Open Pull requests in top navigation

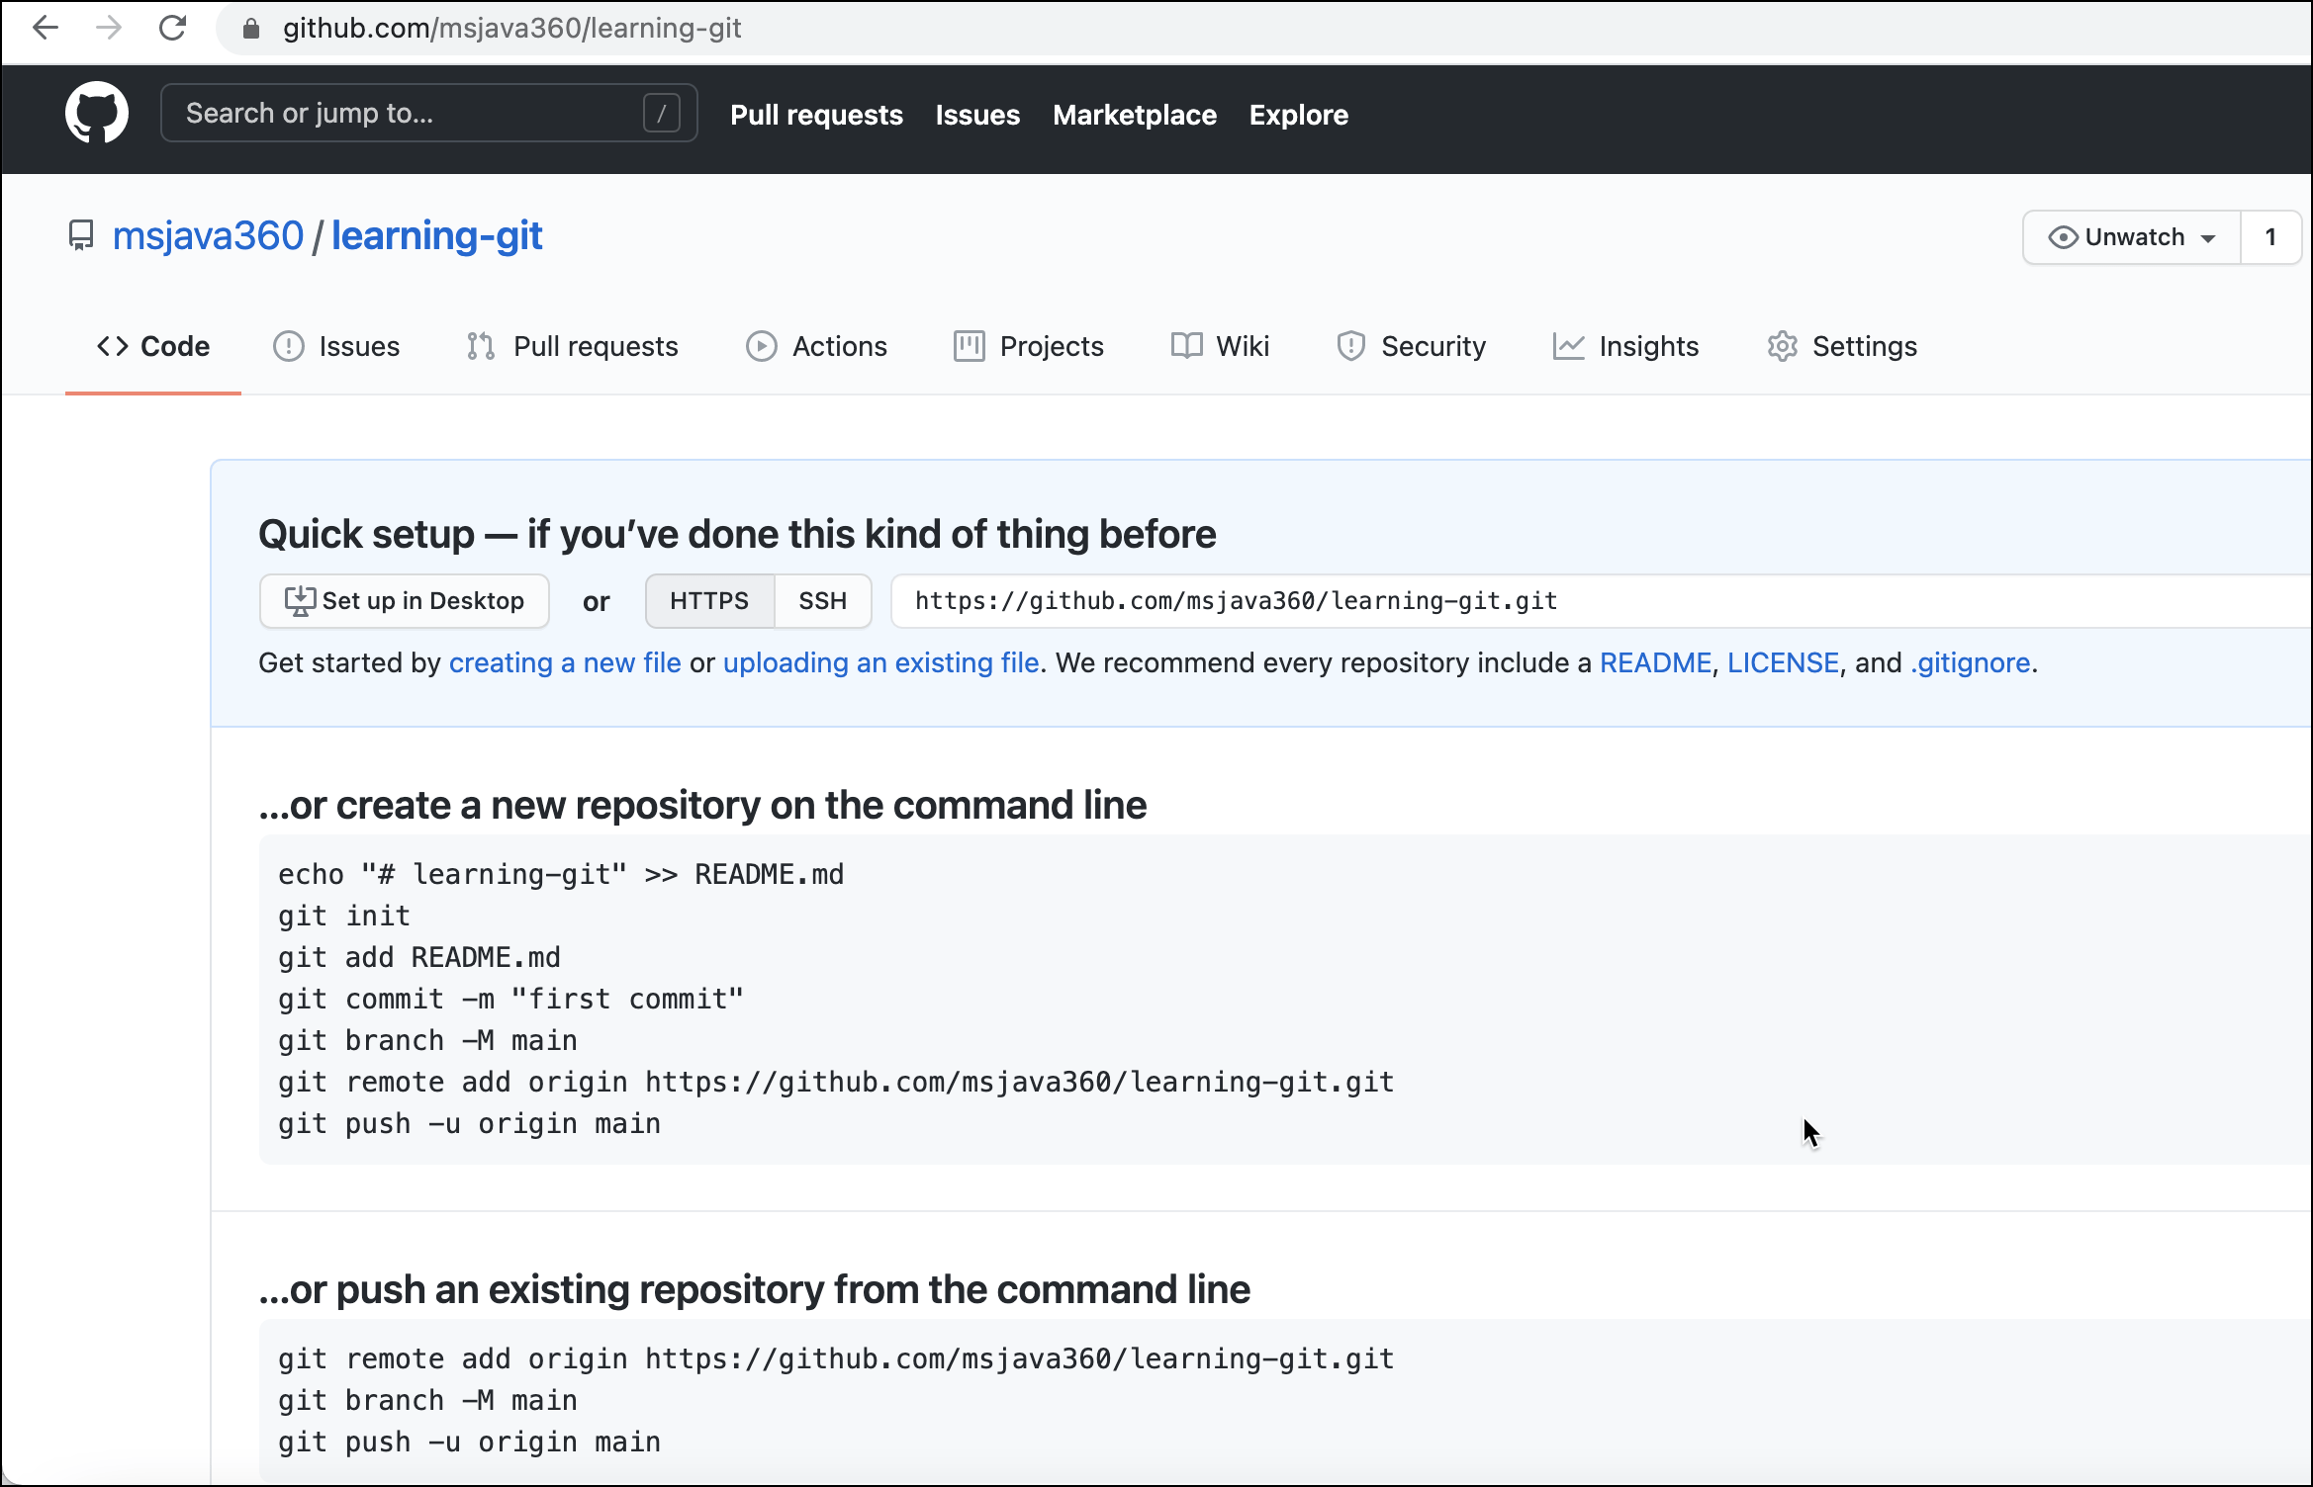[816, 115]
